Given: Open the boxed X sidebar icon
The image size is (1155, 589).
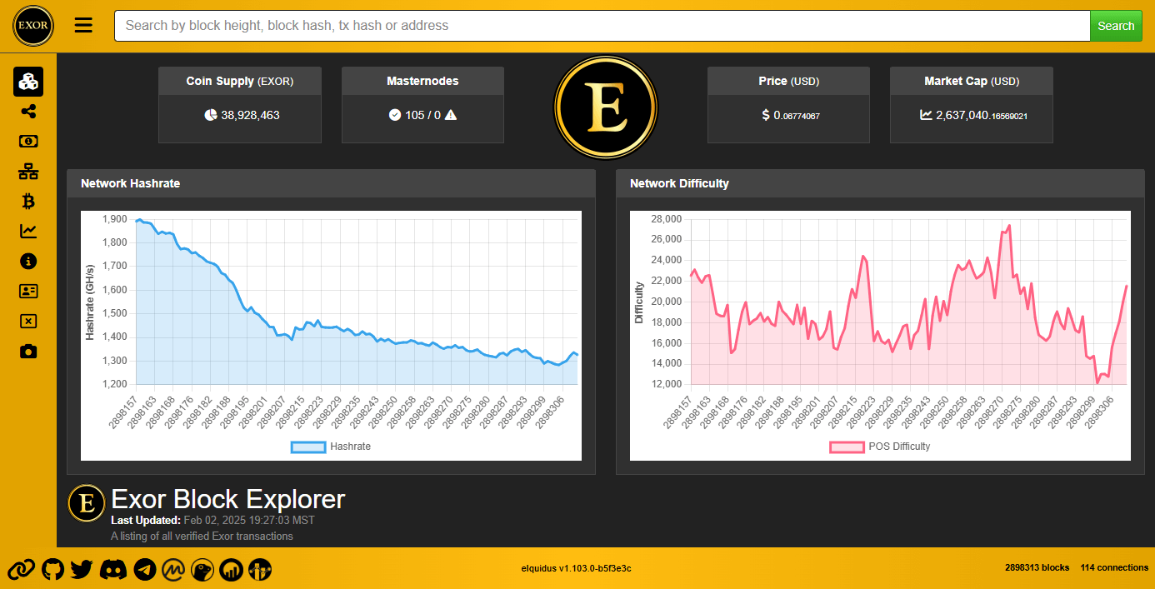Looking at the screenshot, I should [28, 322].
